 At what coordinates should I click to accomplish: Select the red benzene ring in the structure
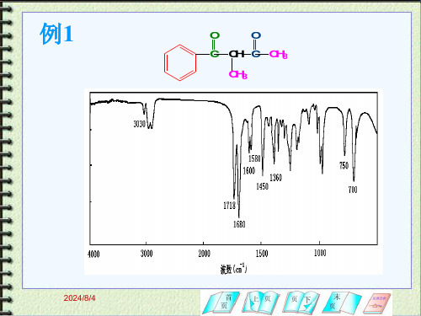[180, 62]
